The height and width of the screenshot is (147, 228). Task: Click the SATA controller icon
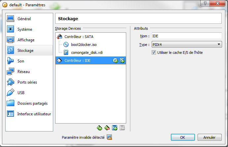(59, 36)
